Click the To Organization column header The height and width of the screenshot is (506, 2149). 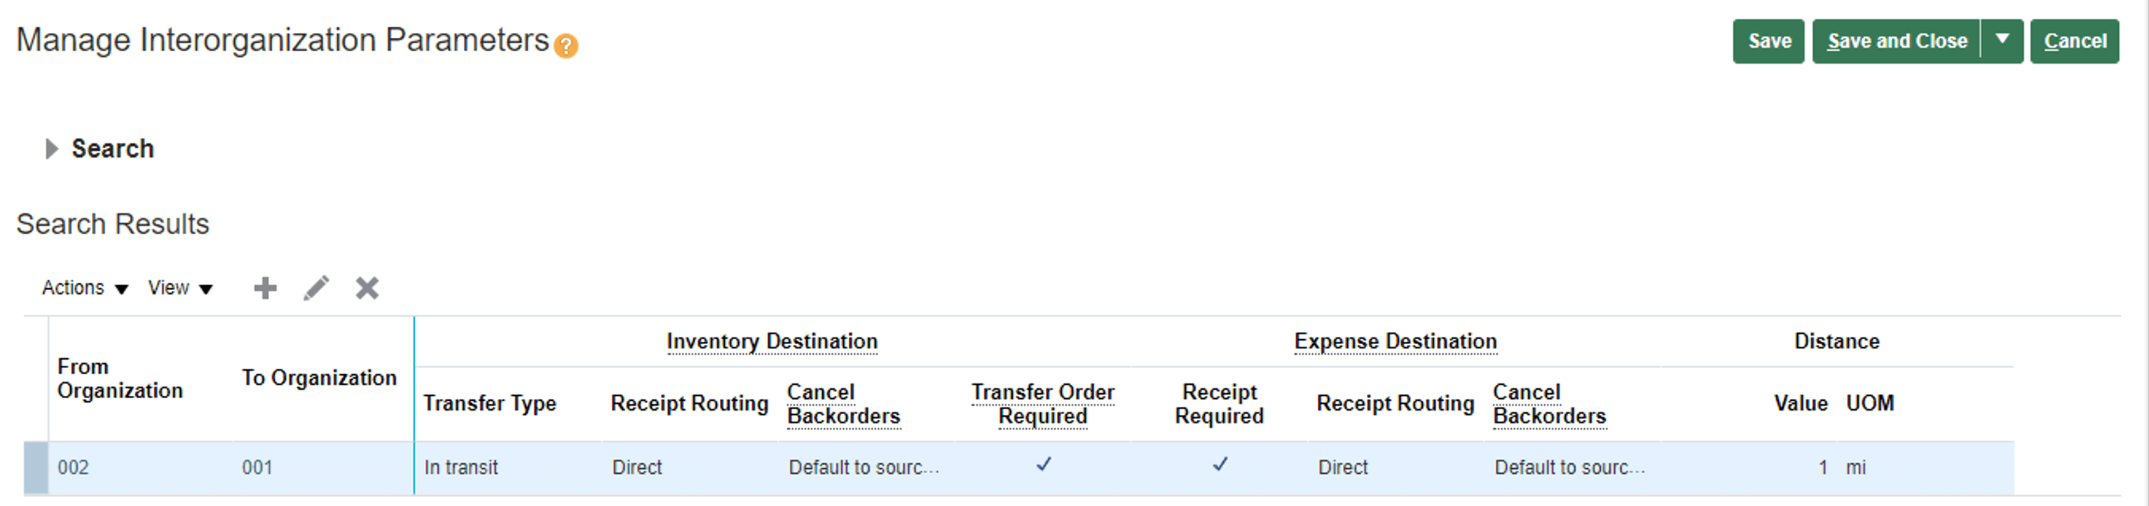(x=320, y=378)
